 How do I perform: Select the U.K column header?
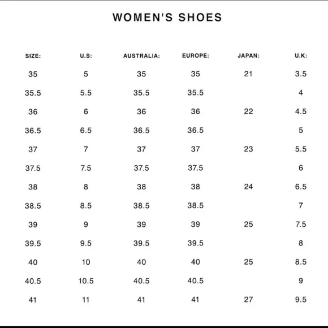(301, 55)
